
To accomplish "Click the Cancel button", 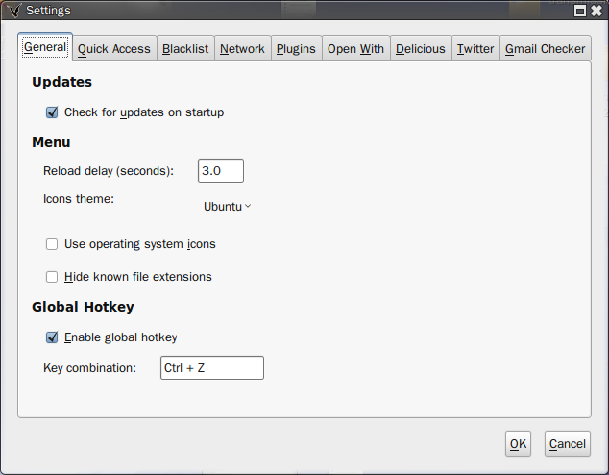I will click(x=568, y=444).
